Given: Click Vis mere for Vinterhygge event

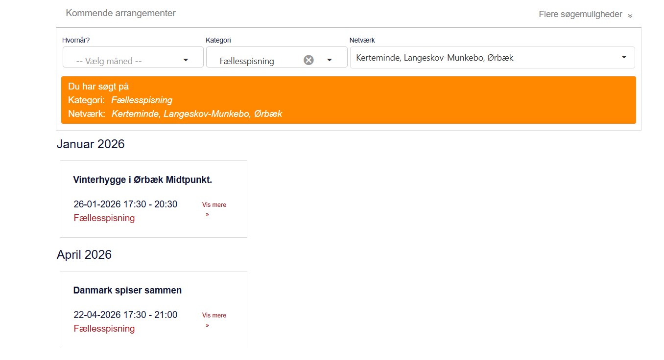Looking at the screenshot, I should tap(214, 205).
